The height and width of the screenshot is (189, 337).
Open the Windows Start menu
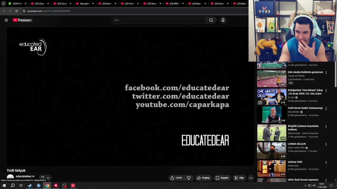coord(4,186)
